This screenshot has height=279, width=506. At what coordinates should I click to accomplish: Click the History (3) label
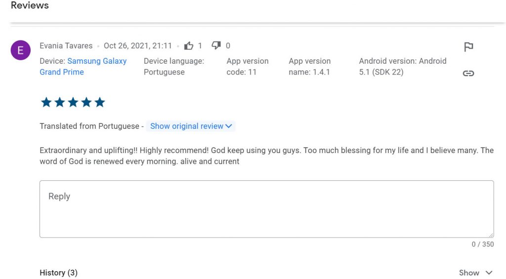(58, 273)
